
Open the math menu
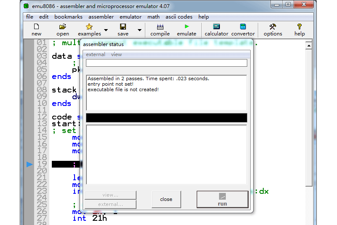(153, 17)
